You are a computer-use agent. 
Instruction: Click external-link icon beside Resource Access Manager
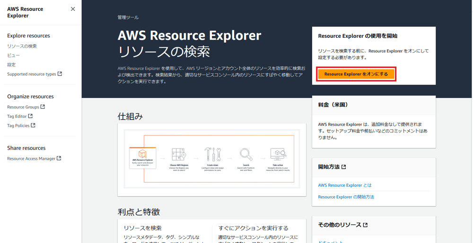pos(59,158)
